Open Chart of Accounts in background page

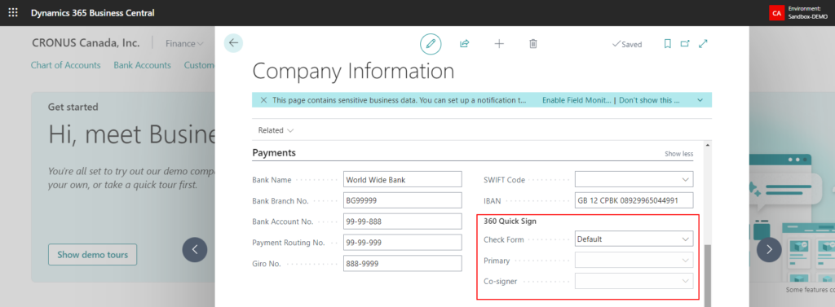65,65
